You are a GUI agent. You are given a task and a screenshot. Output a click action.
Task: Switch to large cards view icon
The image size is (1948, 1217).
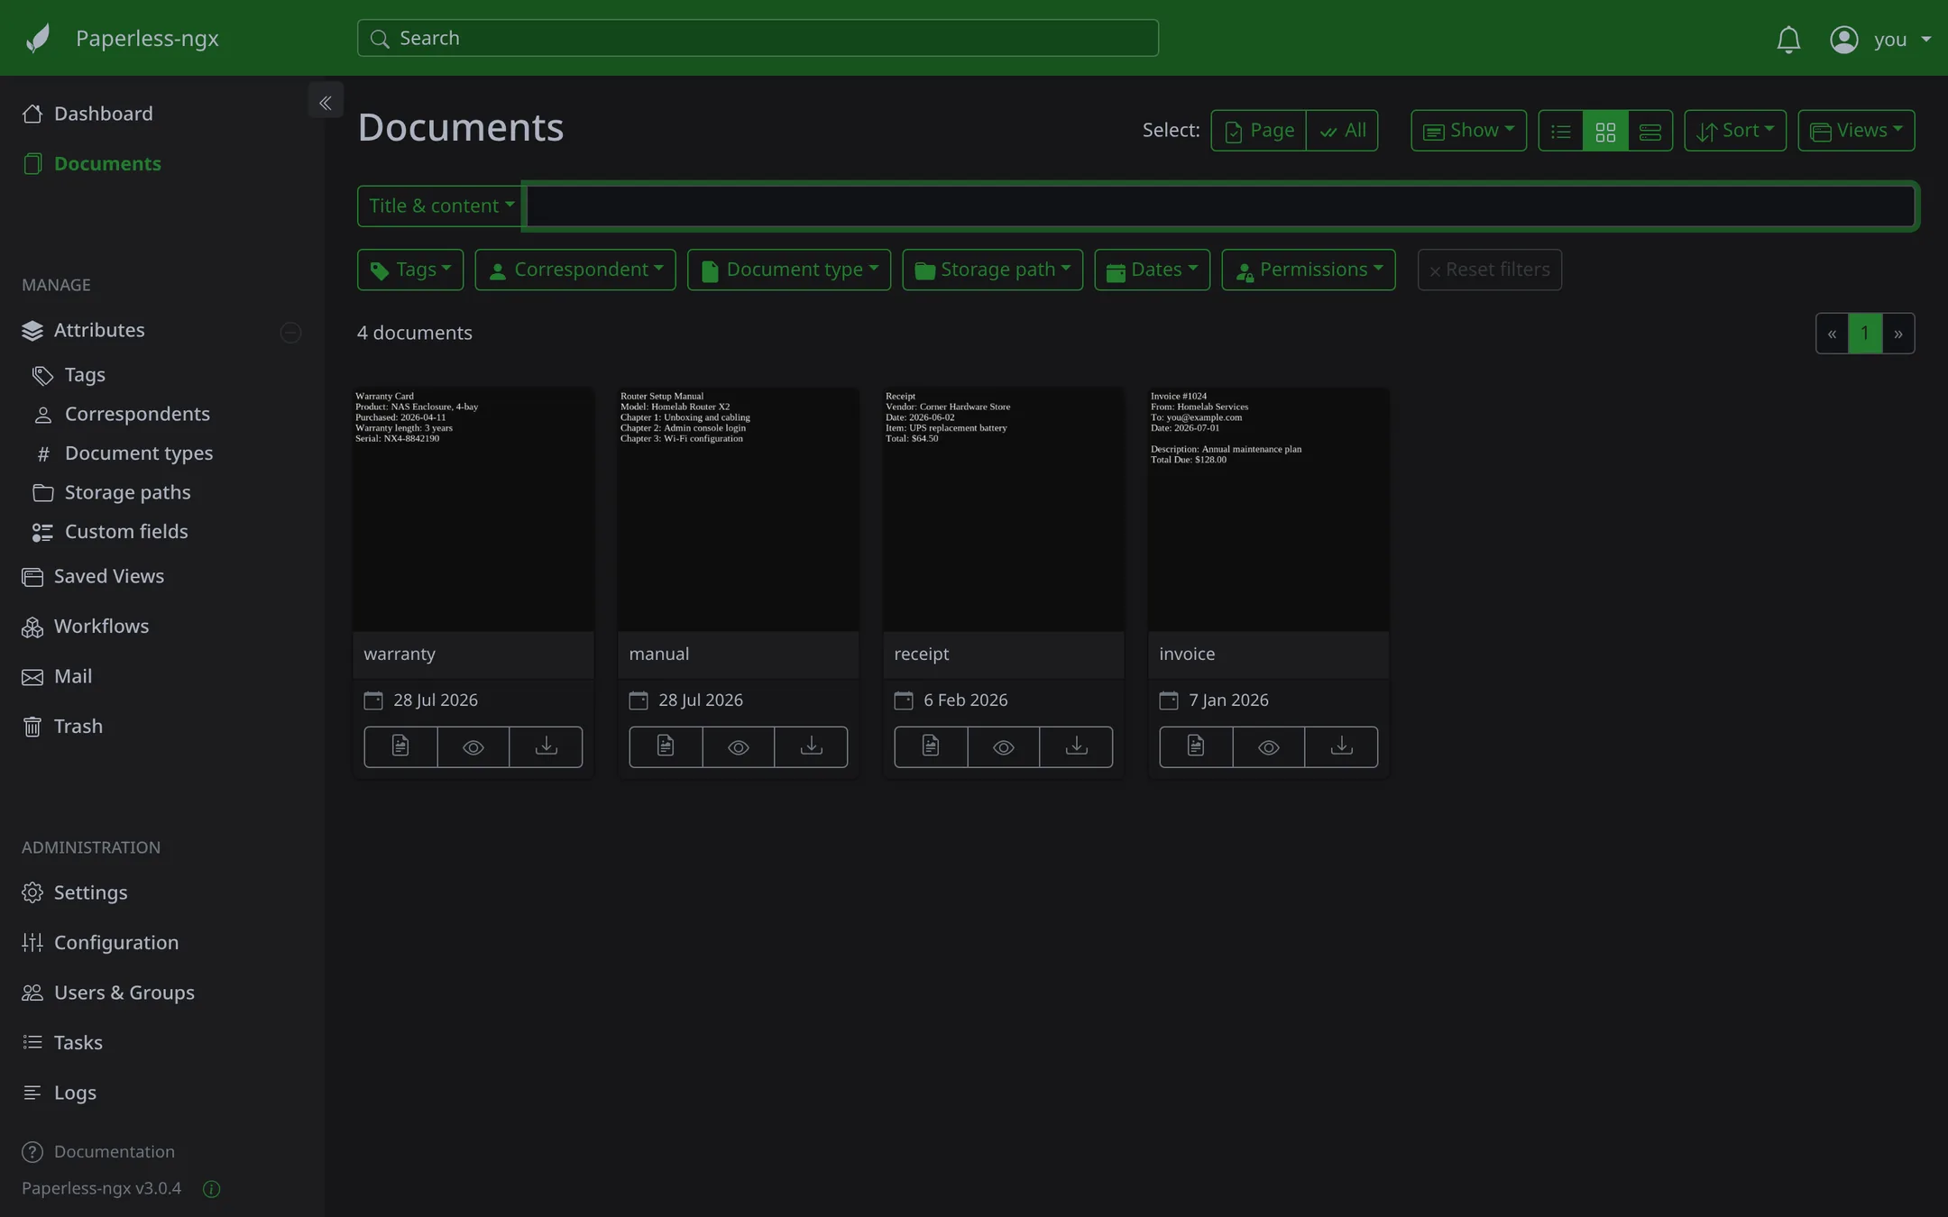1650,132
